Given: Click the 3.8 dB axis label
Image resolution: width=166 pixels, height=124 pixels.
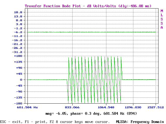Looking at the screenshot, I should 19,24.
